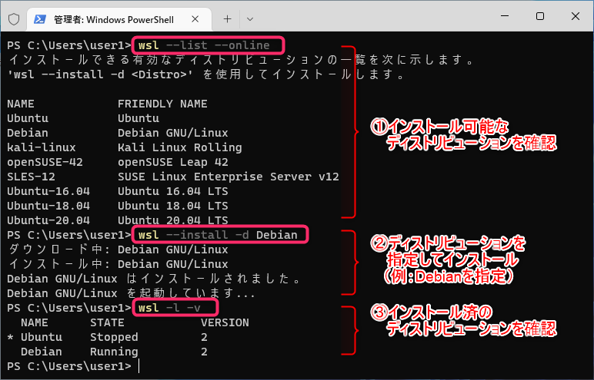Click 'Ubuntu 16.04 LTS' friendly name
Viewport: 594px width, 380px height.
[173, 191]
